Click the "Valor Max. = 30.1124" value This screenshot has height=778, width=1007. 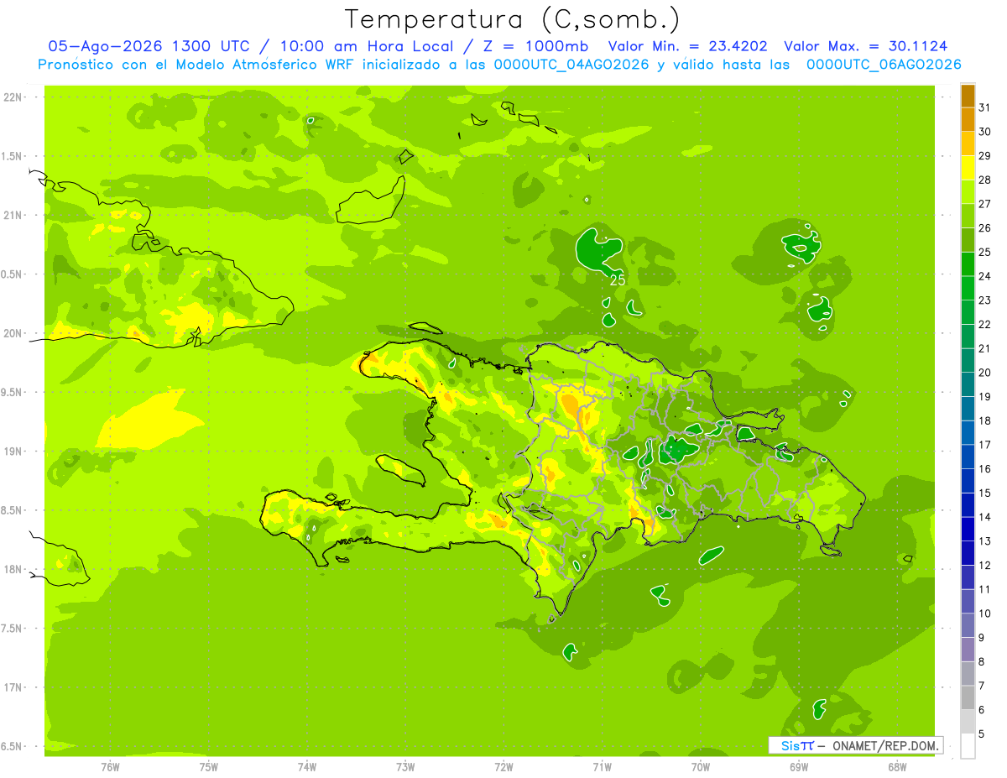point(865,46)
